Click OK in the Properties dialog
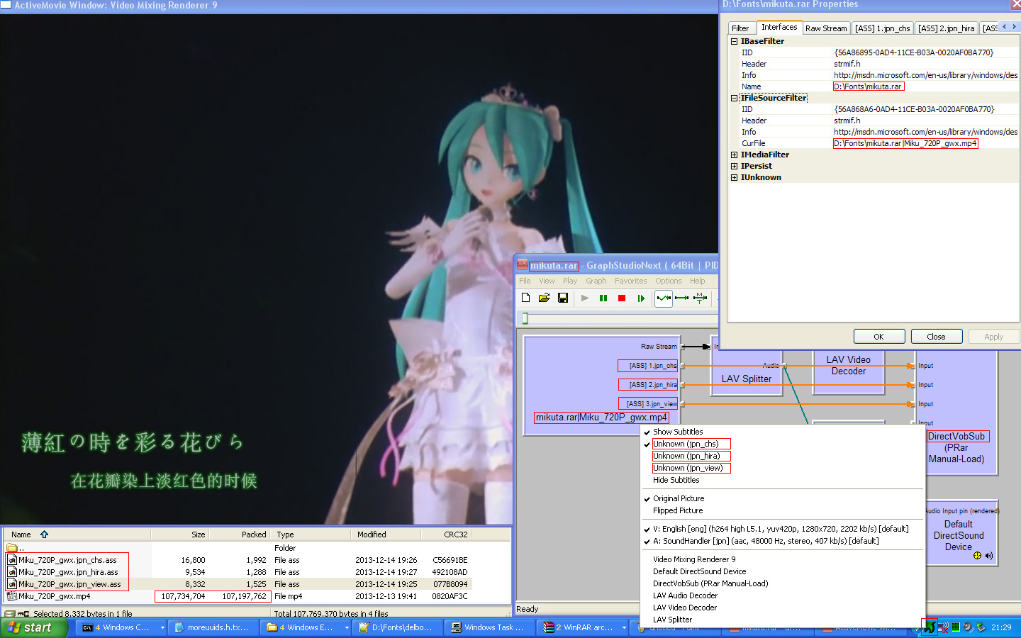 coord(879,337)
